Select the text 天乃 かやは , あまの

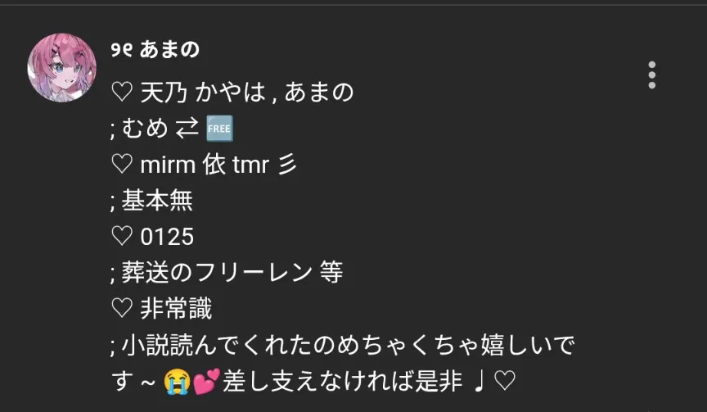pyautogui.click(x=247, y=93)
